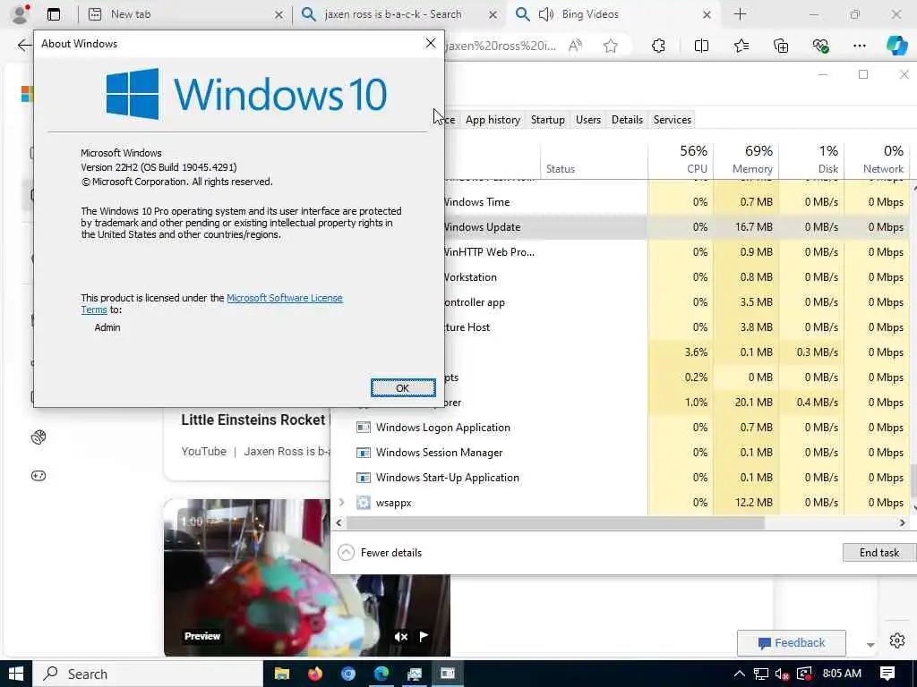This screenshot has height=687, width=917.
Task: Open the Edge profile avatar icon
Action: pos(20,14)
